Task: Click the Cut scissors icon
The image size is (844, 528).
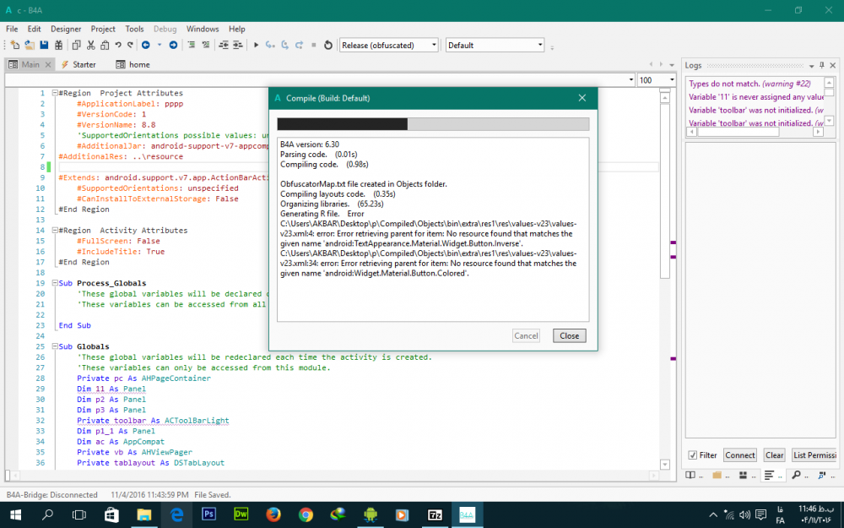Action: (x=90, y=45)
